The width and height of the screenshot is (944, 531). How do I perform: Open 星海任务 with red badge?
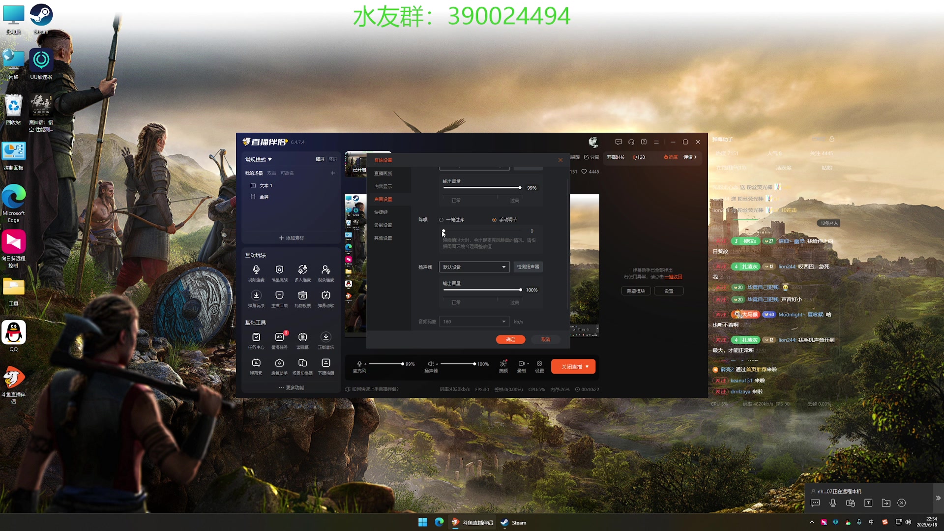pyautogui.click(x=279, y=340)
